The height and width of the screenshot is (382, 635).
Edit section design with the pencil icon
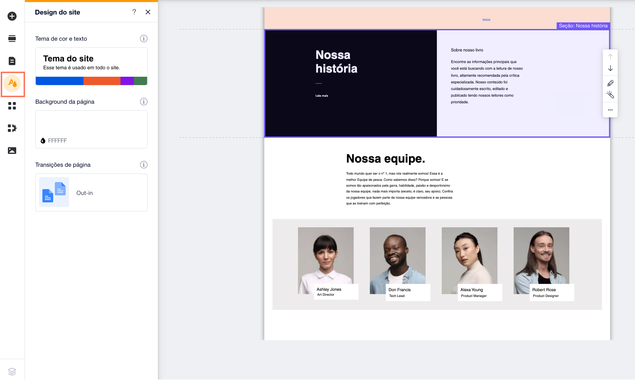[610, 83]
